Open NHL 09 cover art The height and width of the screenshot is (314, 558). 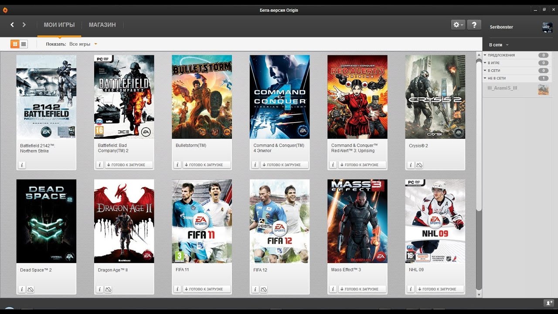coord(435,221)
